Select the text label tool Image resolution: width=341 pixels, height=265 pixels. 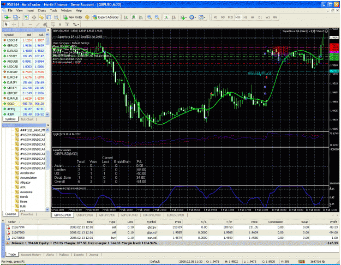pos(60,25)
